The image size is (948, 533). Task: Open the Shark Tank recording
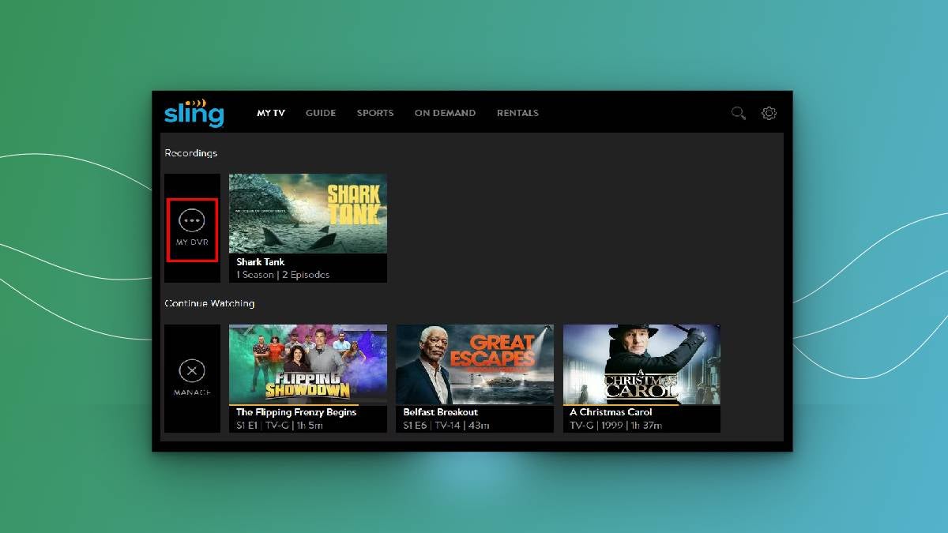coord(307,213)
